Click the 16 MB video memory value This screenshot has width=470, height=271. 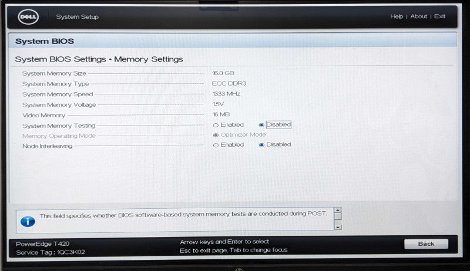(x=221, y=114)
